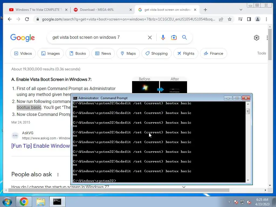Share this page from the address bar
Image resolution: width=276 pixels, height=207 pixels.
tap(221, 19)
